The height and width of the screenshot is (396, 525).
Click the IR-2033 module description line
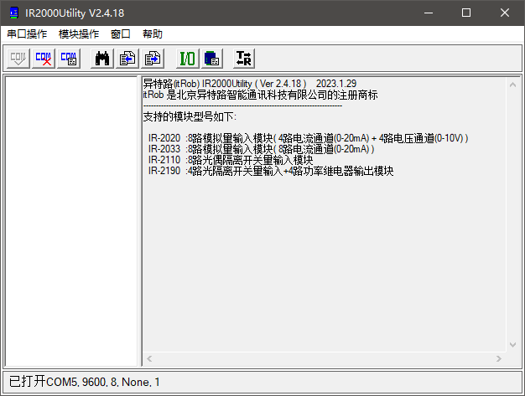point(261,149)
